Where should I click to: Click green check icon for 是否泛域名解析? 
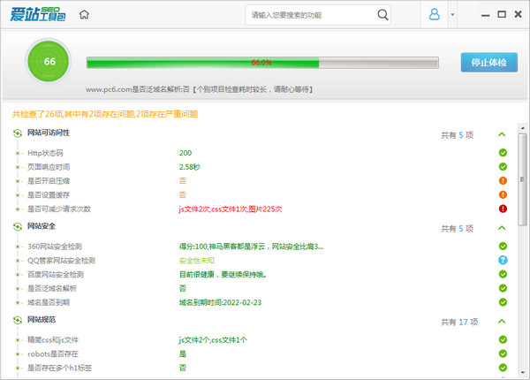(x=503, y=288)
